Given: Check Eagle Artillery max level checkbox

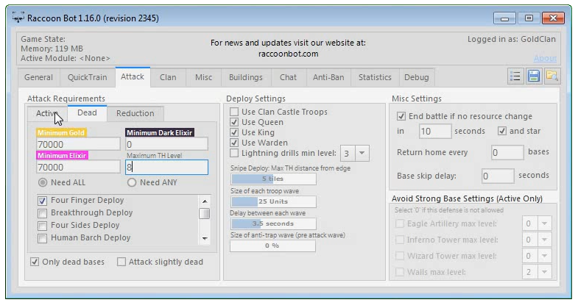Looking at the screenshot, I should [400, 223].
